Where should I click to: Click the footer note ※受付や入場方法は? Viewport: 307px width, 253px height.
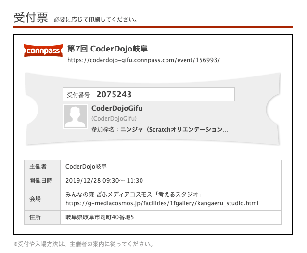[x=84, y=244]
